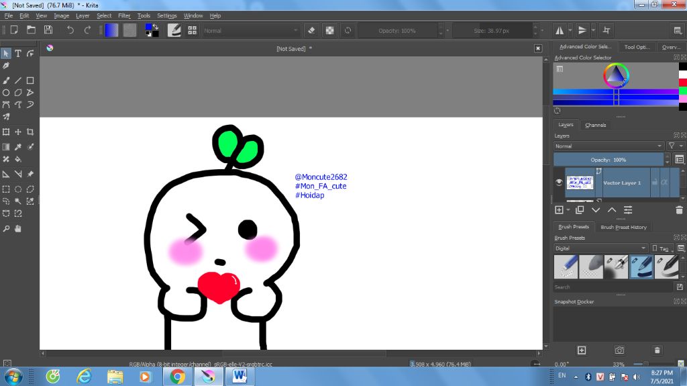Switch to the Channels tab
The width and height of the screenshot is (687, 386).
(x=596, y=125)
